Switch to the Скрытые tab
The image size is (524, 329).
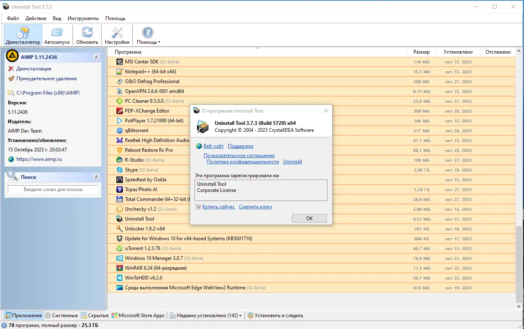(x=95, y=315)
